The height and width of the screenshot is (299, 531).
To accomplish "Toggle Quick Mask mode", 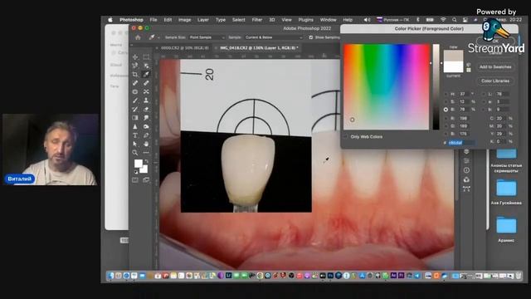I will pos(135,180).
